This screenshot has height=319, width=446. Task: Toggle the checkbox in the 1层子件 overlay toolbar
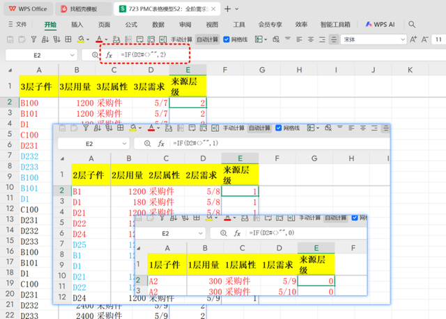(355, 218)
